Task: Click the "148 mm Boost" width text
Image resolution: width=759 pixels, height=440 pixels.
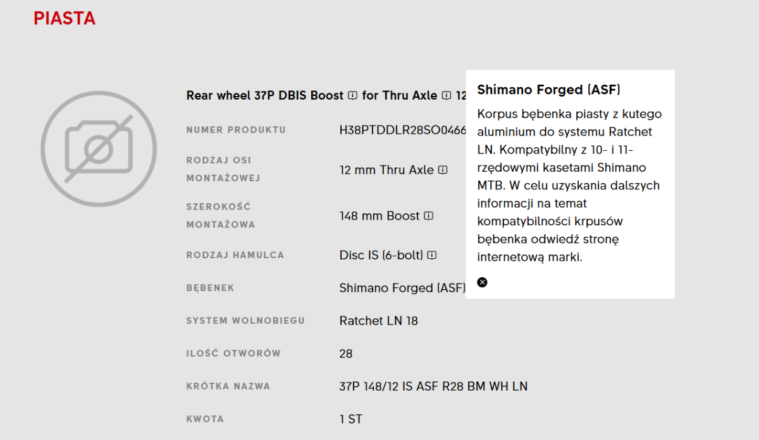Action: point(379,216)
